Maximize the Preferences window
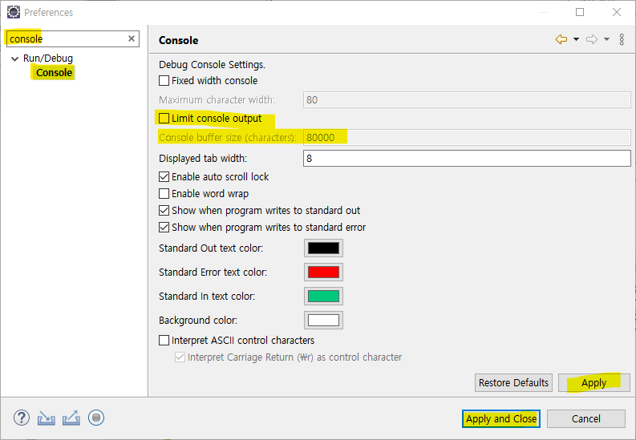The image size is (636, 440). 580,12
